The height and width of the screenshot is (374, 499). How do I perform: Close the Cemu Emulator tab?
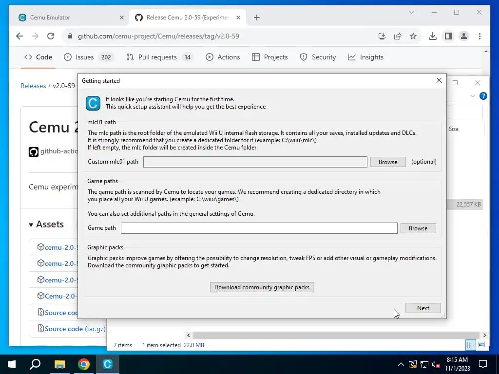point(121,18)
